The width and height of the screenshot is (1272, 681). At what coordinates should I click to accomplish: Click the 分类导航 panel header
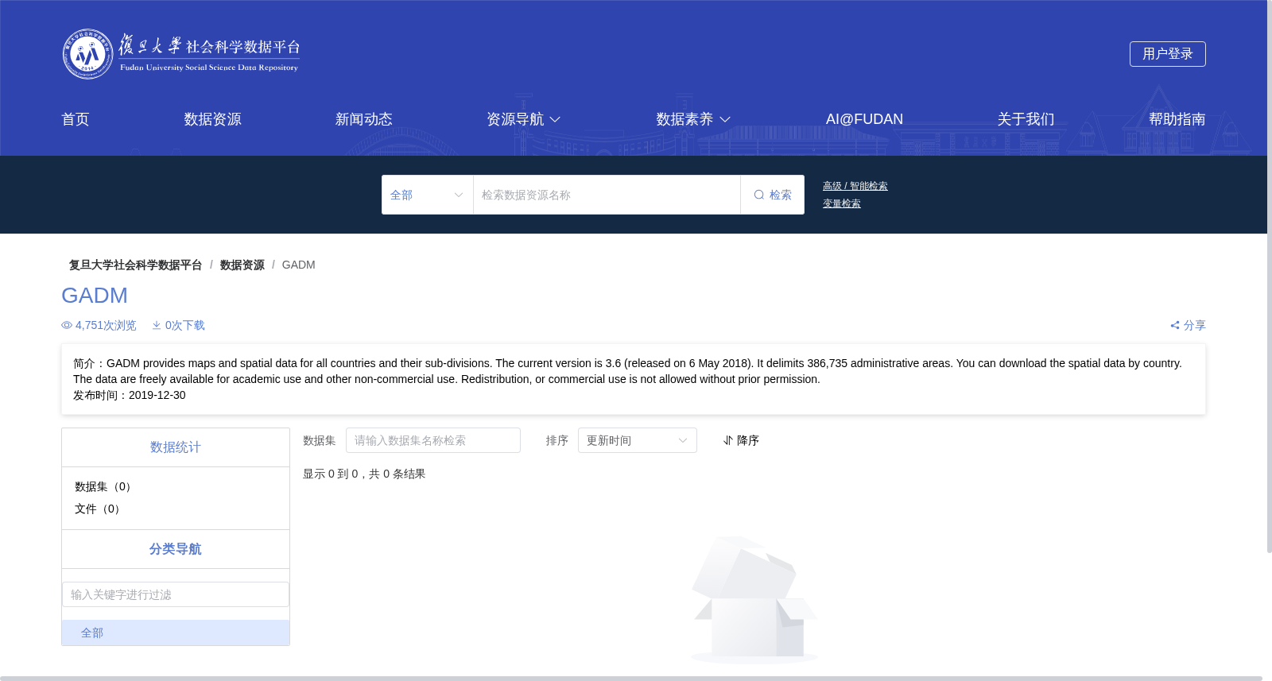click(x=176, y=549)
